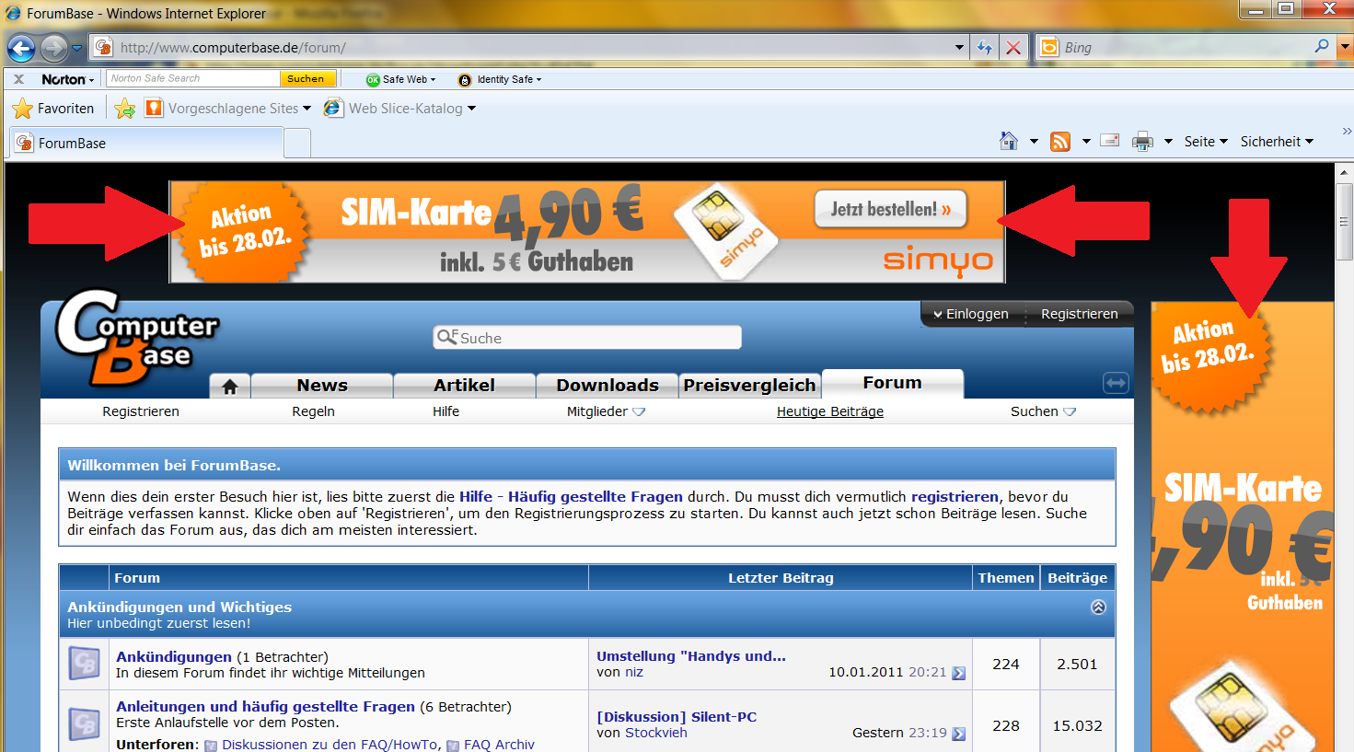Stop page loading with the red X
This screenshot has height=752, width=1354.
1013,48
